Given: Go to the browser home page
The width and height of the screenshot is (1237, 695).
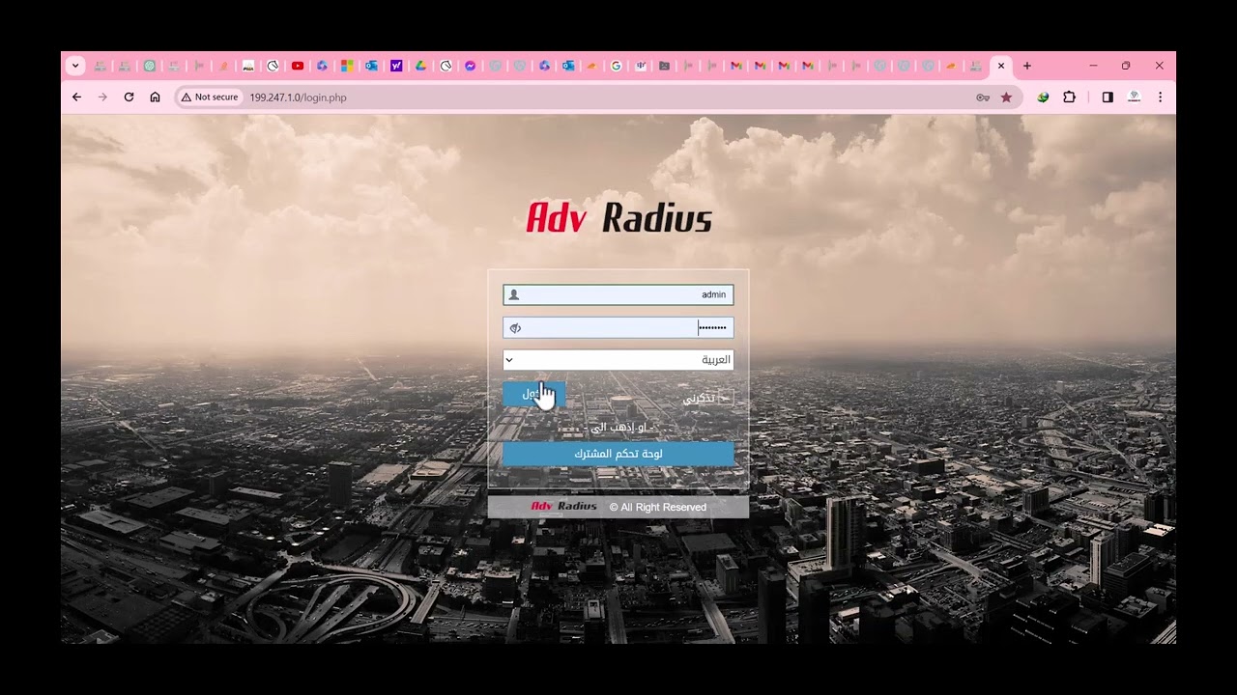Looking at the screenshot, I should [x=155, y=97].
